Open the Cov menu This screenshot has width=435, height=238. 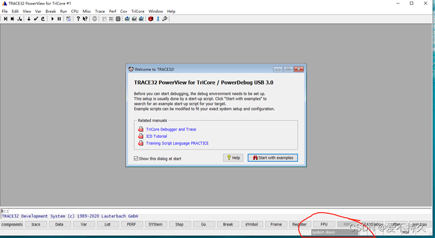(x=124, y=11)
